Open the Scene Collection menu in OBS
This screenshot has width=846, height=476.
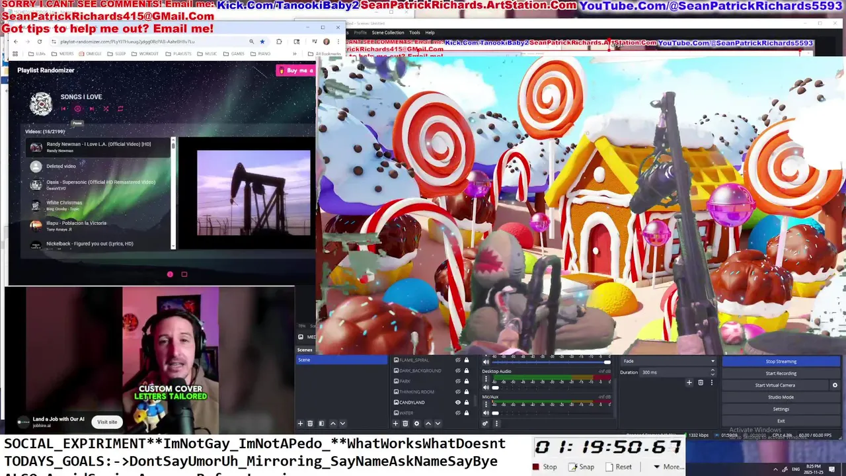pos(388,32)
